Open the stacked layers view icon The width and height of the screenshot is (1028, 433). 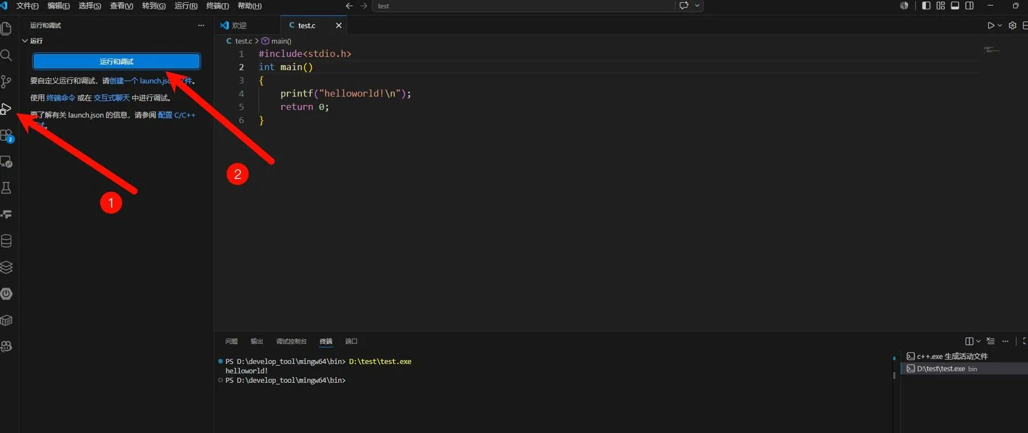(x=6, y=267)
